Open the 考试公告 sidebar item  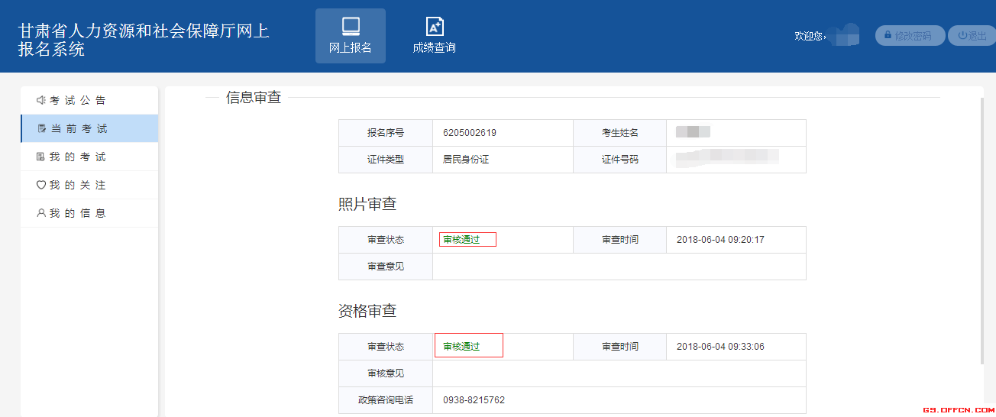pyautogui.click(x=78, y=100)
